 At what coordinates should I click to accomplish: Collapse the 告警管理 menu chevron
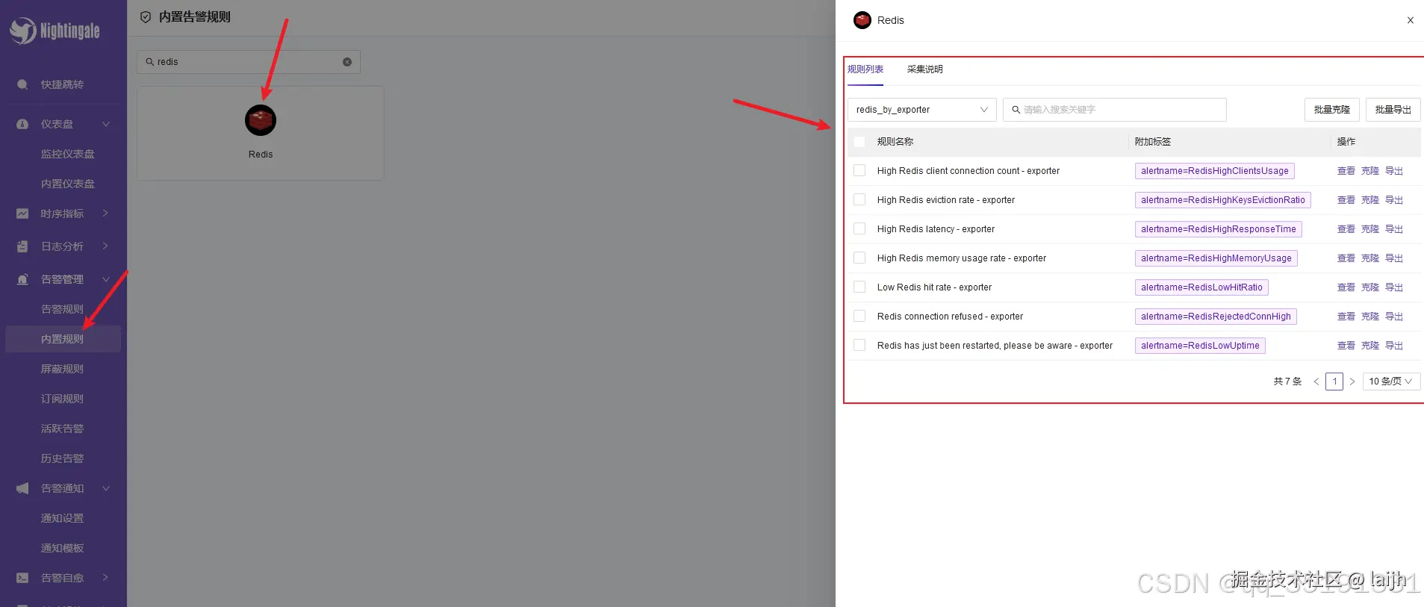106,279
